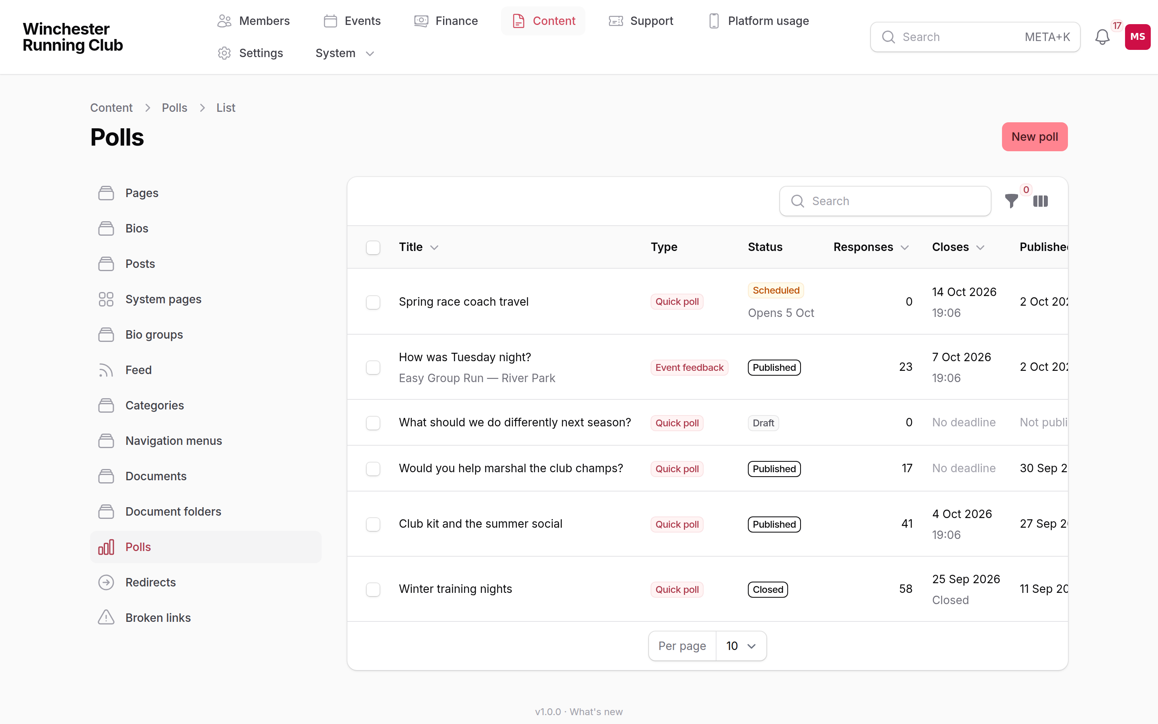Check the Winter training nights row checkbox
Screen dimensions: 1158x724
[373, 589]
